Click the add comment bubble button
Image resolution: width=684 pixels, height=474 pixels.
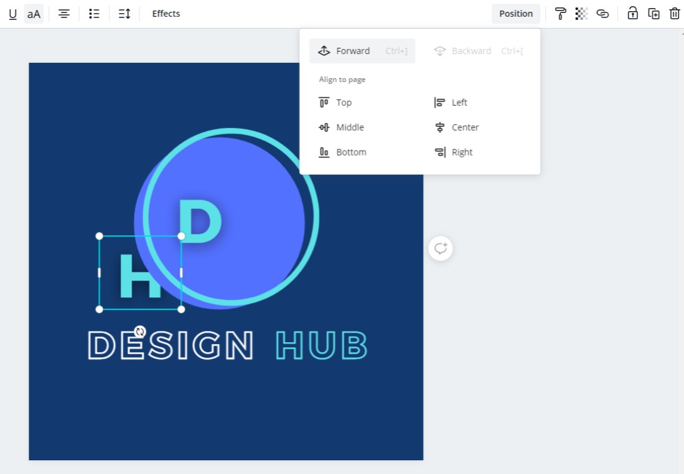pos(441,249)
